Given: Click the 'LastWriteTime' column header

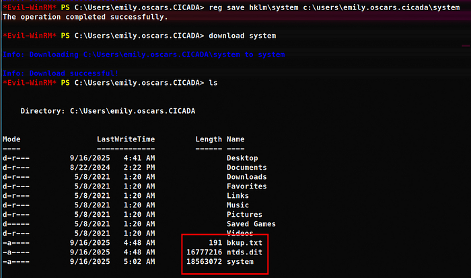Looking at the screenshot, I should 126,139.
